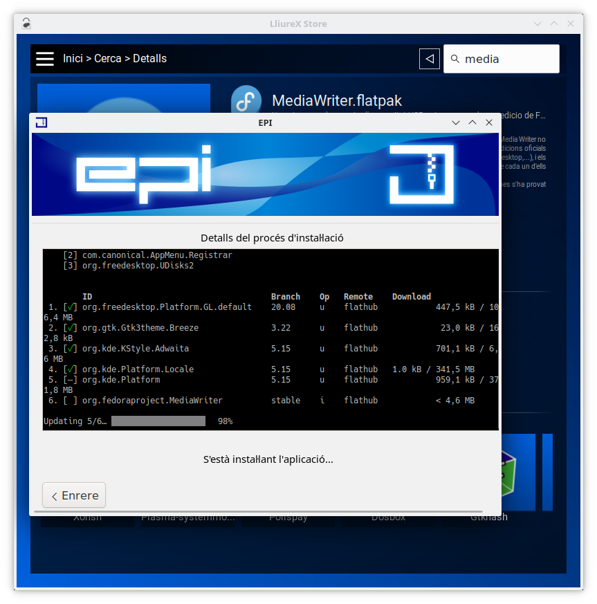Maximize the EPI dialog window
The height and width of the screenshot is (604, 597).
click(472, 122)
